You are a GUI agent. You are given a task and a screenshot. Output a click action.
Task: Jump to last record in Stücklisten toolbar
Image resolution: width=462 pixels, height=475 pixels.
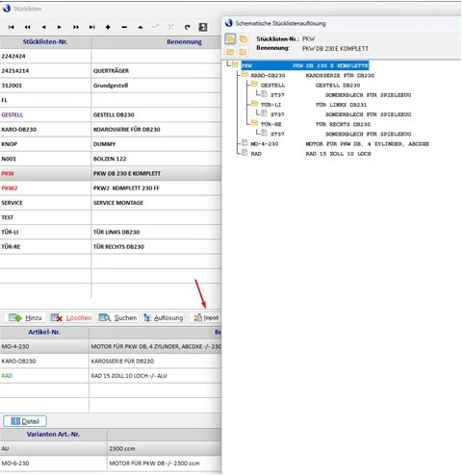click(x=92, y=27)
